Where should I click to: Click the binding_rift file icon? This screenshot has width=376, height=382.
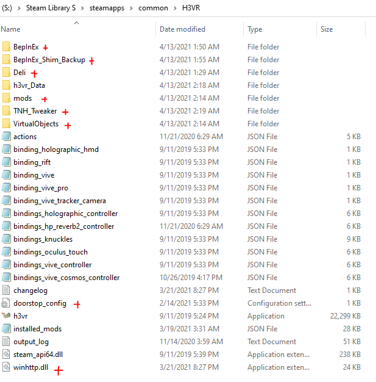click(6, 162)
